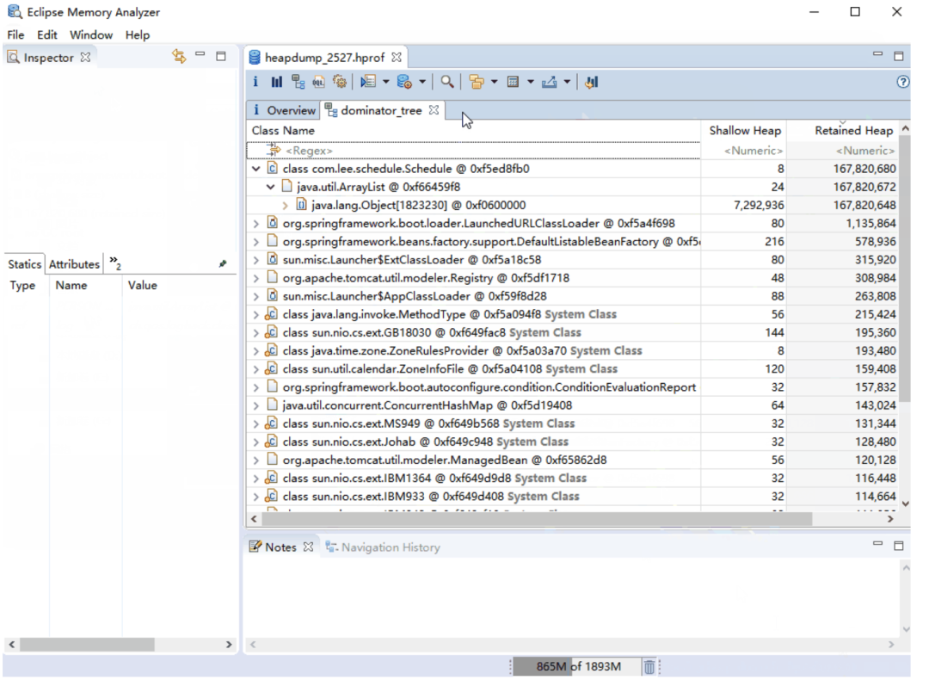Click the compare-to-another-heap-dump toolbar icon
Viewport: 929px width, 680px height.
(x=591, y=82)
